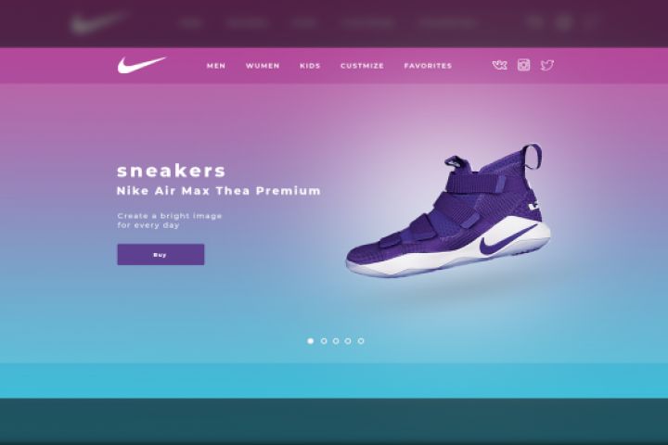
Task: Open the Instagram icon in header
Action: click(x=523, y=65)
